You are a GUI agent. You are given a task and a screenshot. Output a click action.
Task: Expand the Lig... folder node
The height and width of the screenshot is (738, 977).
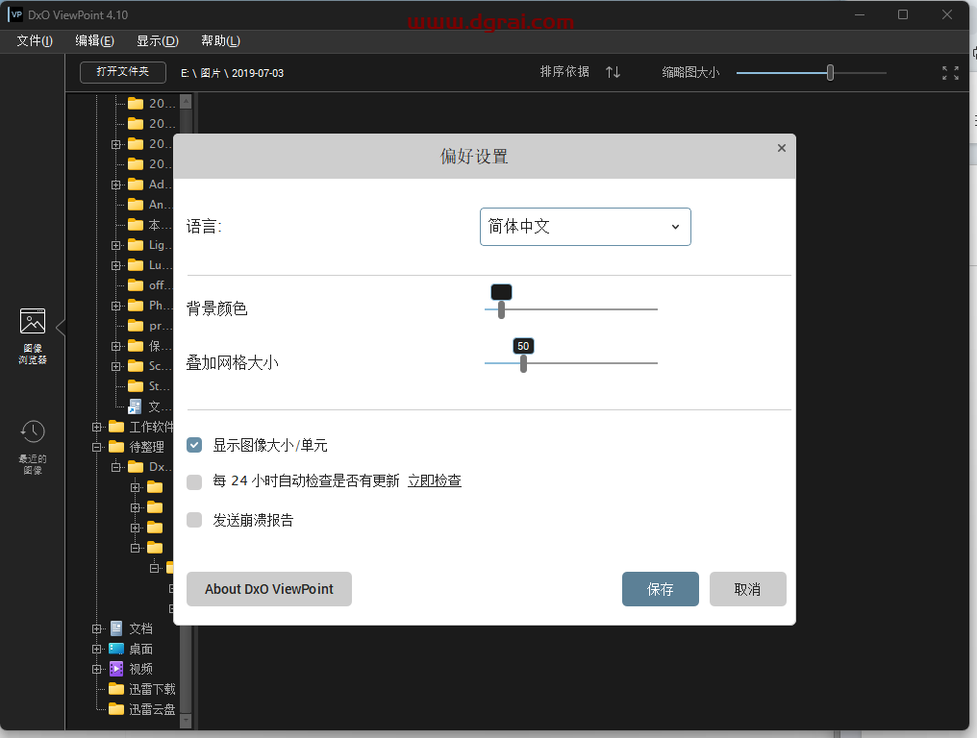[x=116, y=245]
